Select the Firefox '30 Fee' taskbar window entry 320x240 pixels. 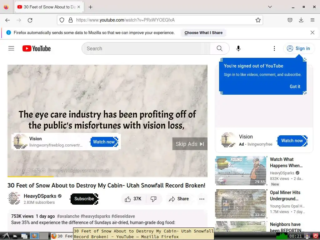click(x=62, y=236)
